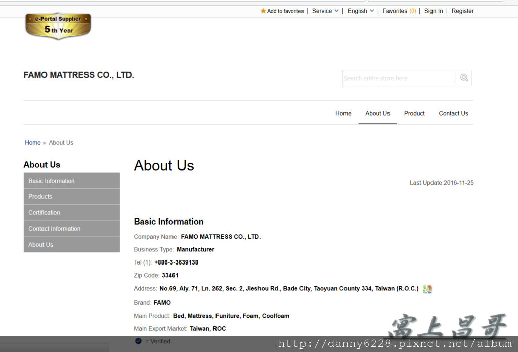518x352 pixels.
Task: Click the Manufacturer business type value
Action: [196, 249]
